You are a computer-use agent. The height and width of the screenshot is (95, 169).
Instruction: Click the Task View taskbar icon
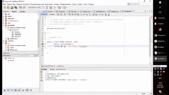click(x=160, y=12)
